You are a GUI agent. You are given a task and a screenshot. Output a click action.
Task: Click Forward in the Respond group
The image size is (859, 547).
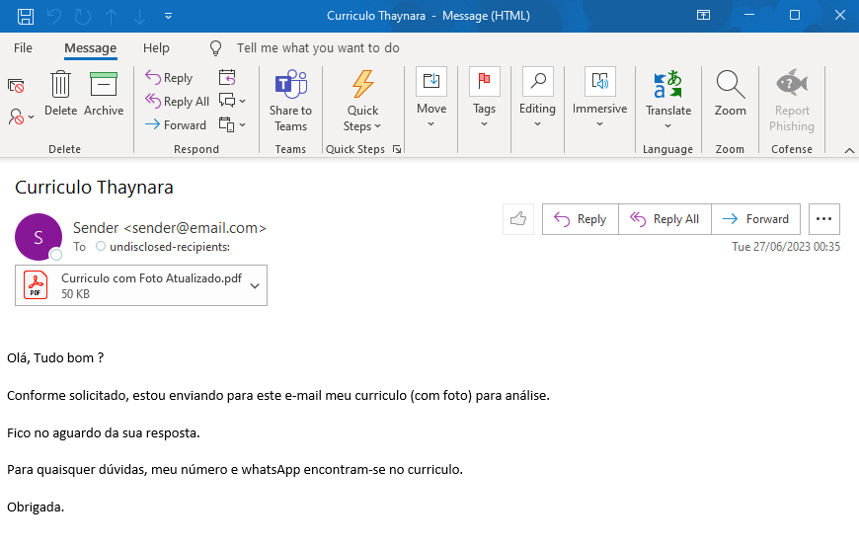pyautogui.click(x=176, y=125)
